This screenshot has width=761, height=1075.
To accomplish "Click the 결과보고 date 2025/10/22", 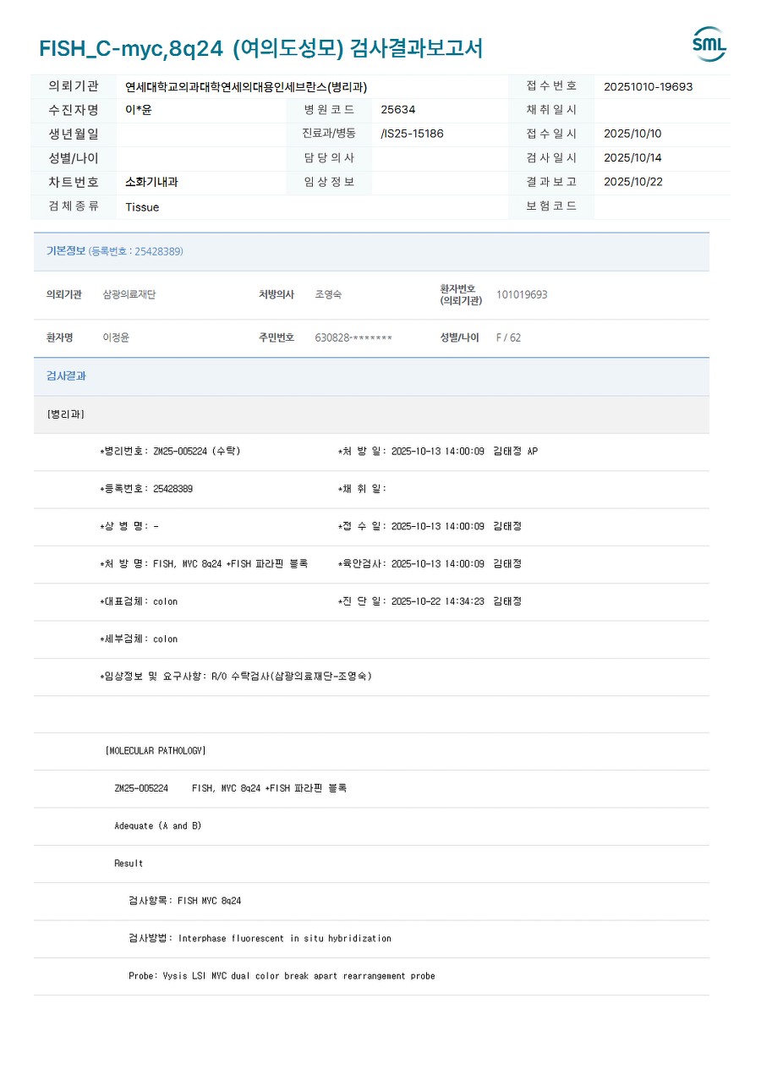I will tap(633, 182).
